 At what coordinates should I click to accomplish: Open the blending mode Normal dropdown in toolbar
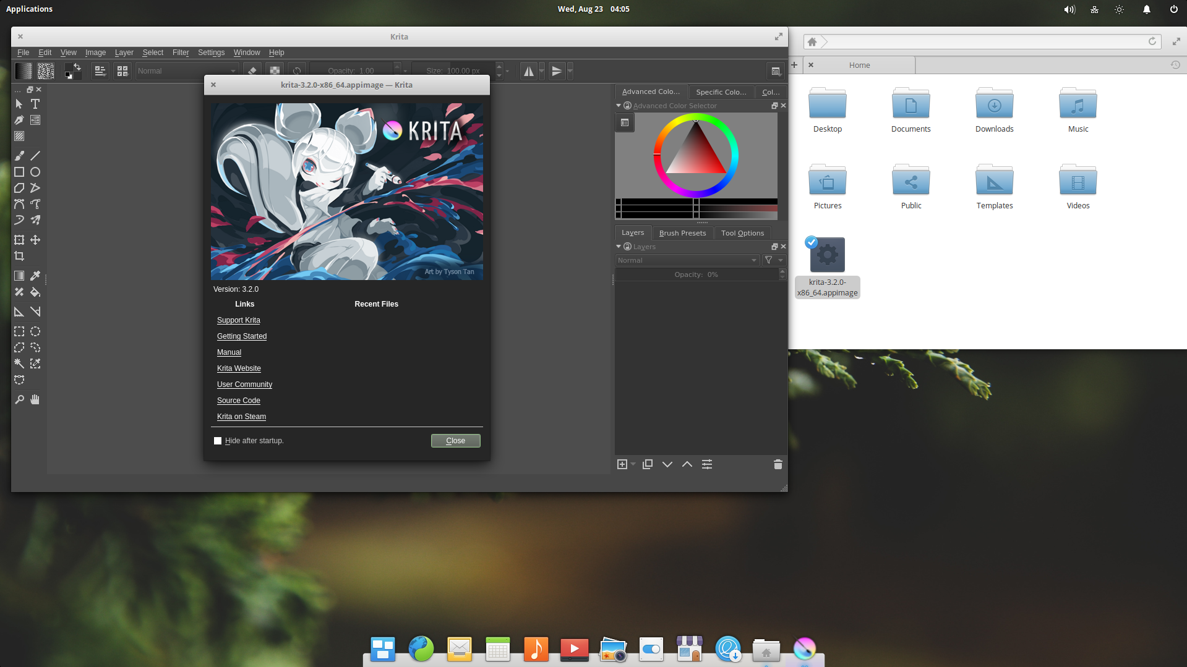[187, 71]
